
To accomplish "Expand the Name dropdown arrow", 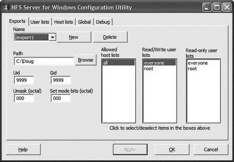I will pos(53,37).
